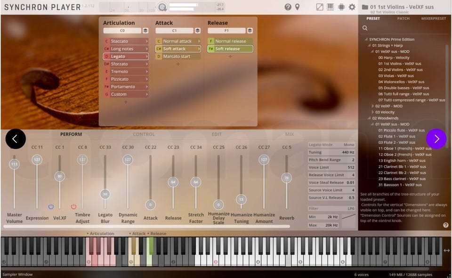Click the CPU chip icon in header

point(341,7)
